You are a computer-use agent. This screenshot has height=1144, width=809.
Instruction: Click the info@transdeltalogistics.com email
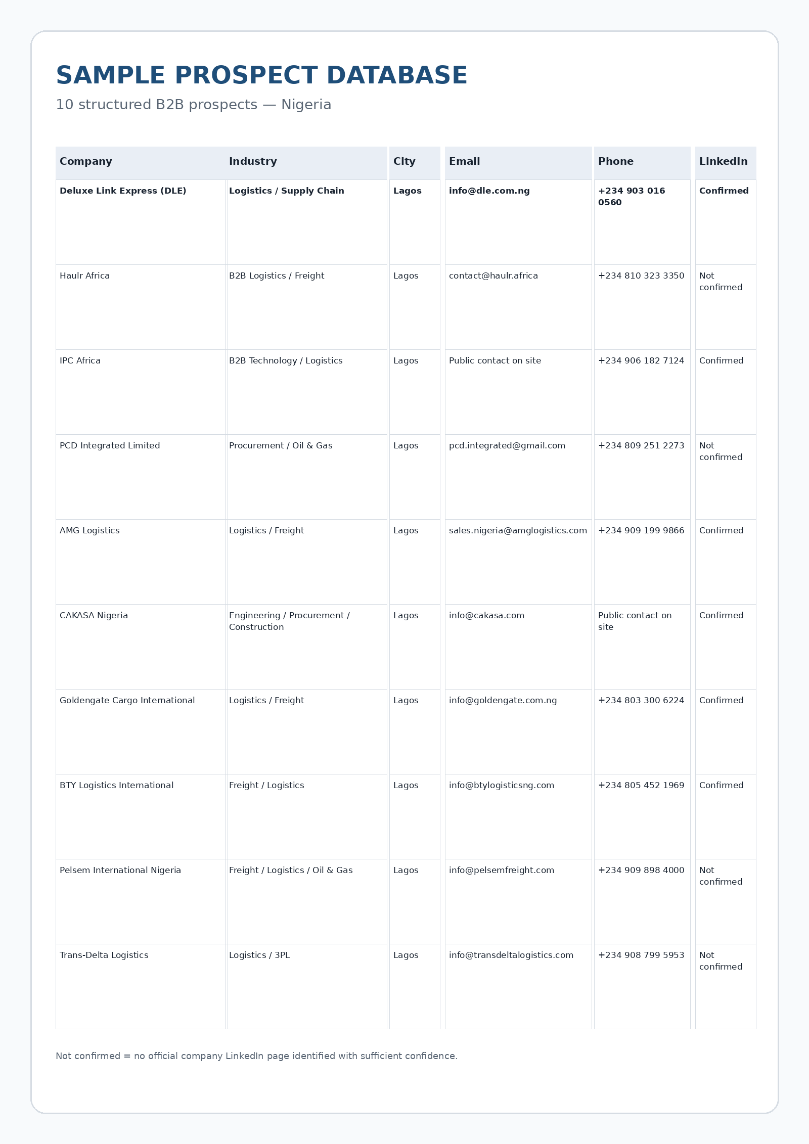click(511, 955)
